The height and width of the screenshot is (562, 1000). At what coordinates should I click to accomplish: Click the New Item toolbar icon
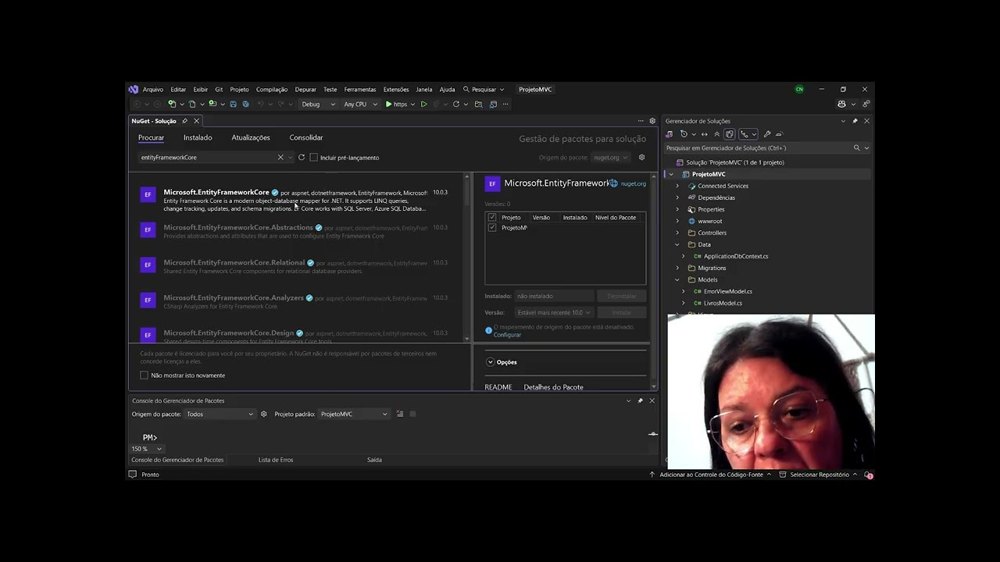click(x=171, y=104)
